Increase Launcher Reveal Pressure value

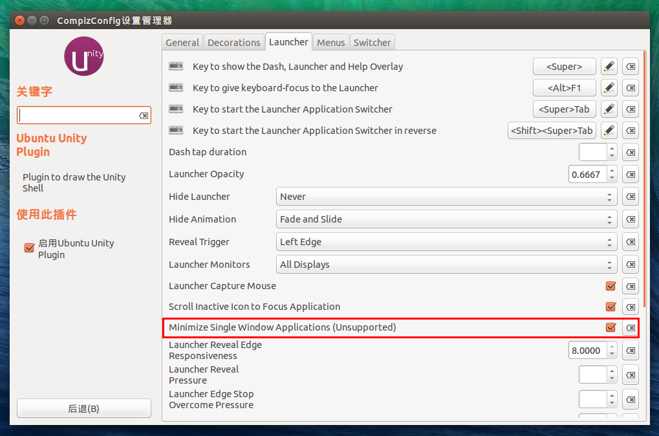(612, 371)
